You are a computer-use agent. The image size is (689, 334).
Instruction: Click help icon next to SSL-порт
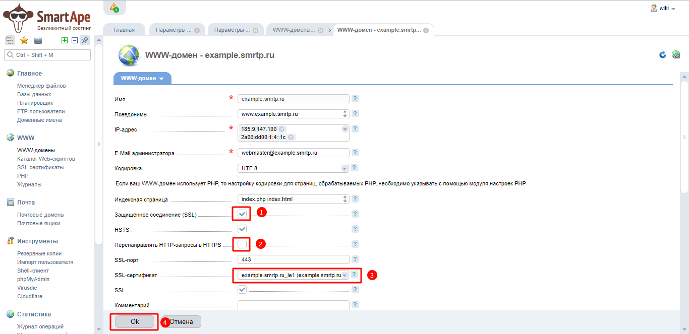[x=355, y=259]
